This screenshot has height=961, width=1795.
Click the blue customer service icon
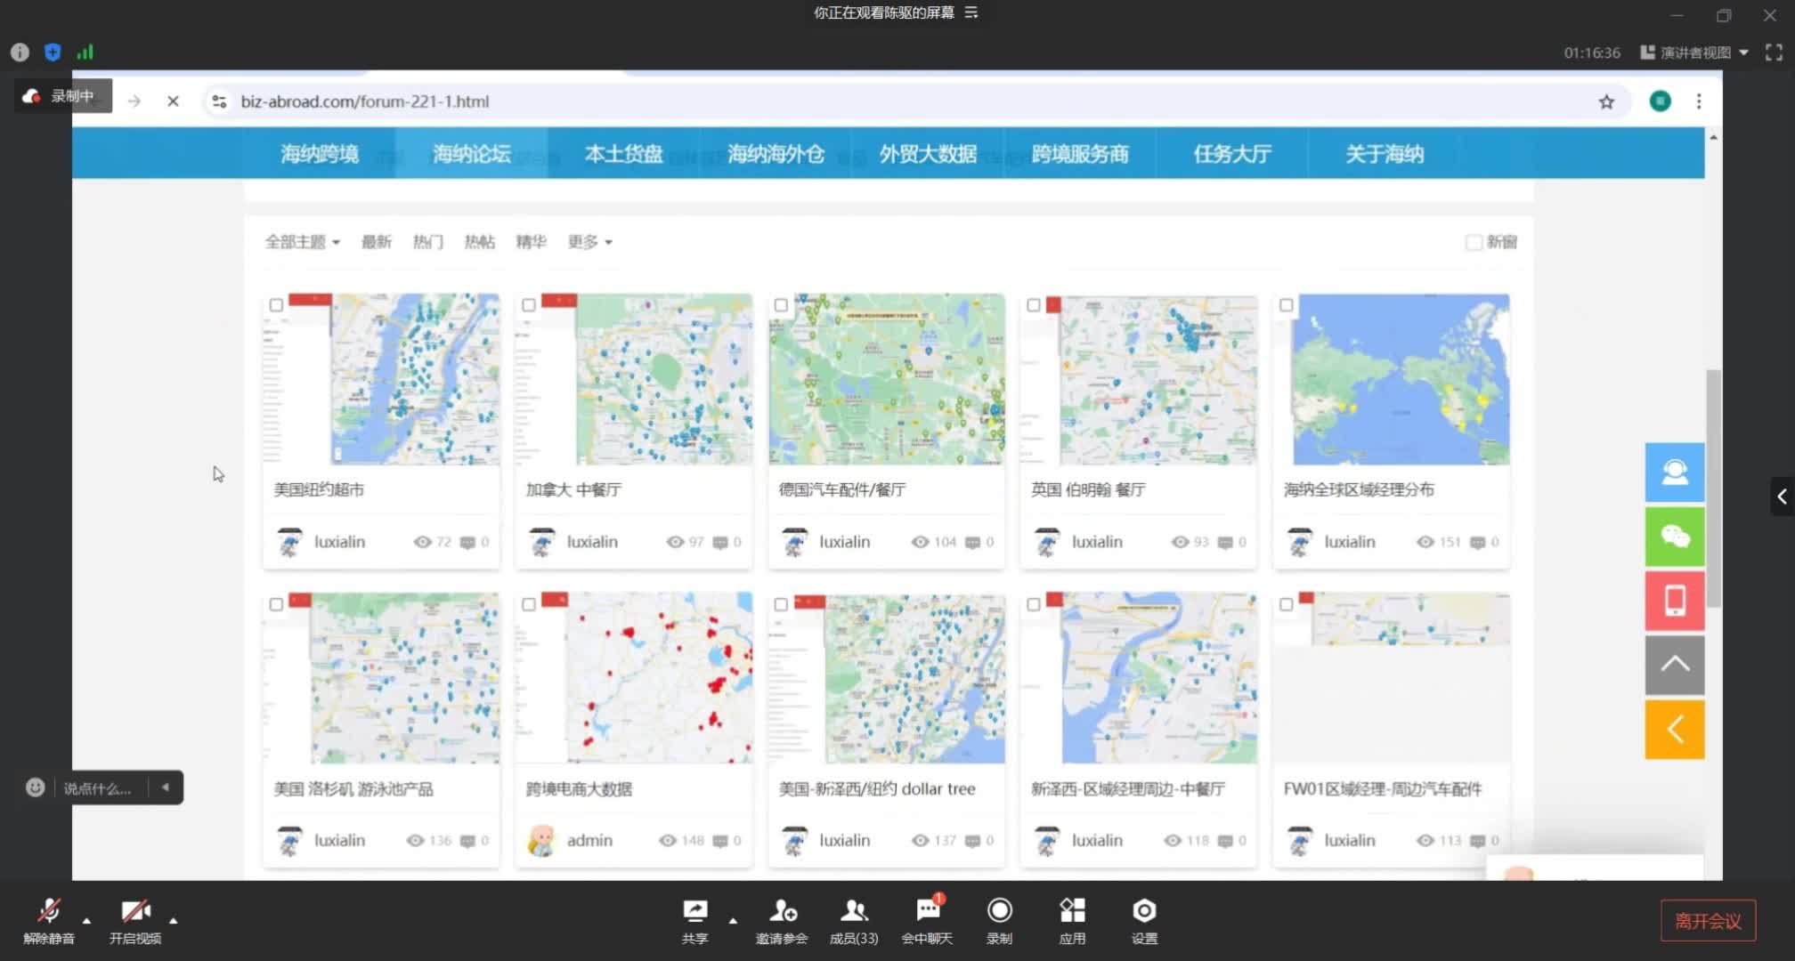[x=1674, y=472]
